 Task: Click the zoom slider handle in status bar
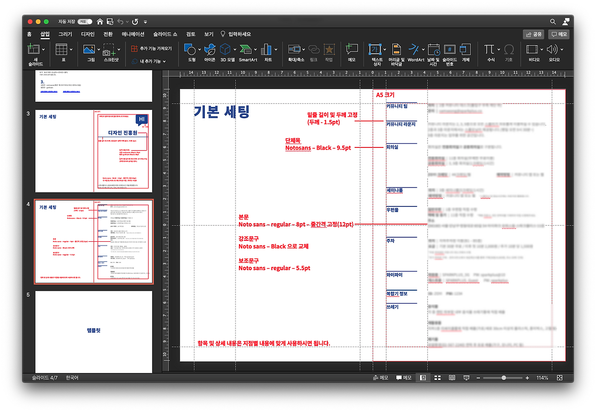503,378
